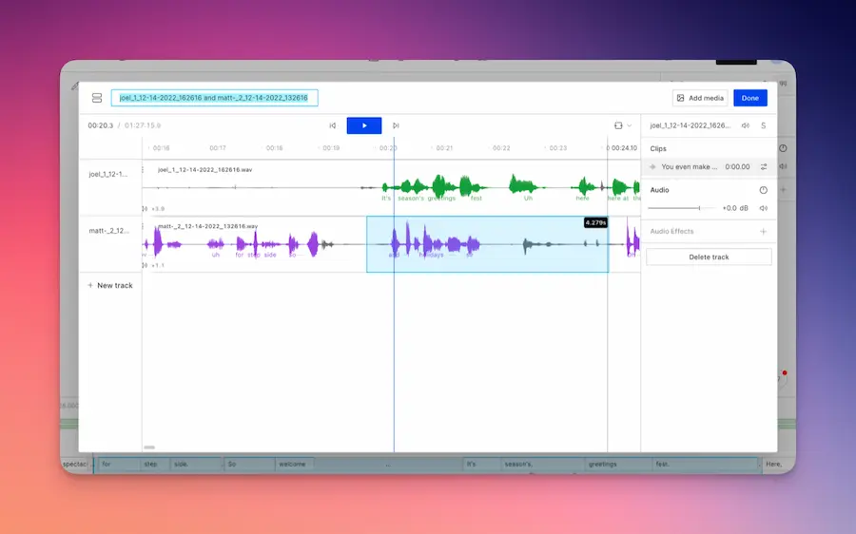
Task: Click the clip time 0:00.00 in Clips
Action: 737,167
